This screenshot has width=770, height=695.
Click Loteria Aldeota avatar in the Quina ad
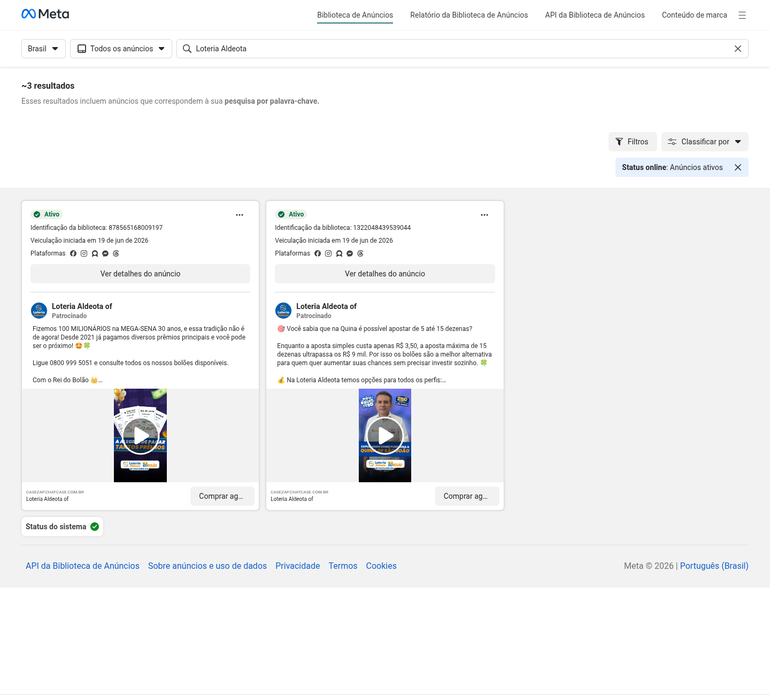pyautogui.click(x=283, y=311)
